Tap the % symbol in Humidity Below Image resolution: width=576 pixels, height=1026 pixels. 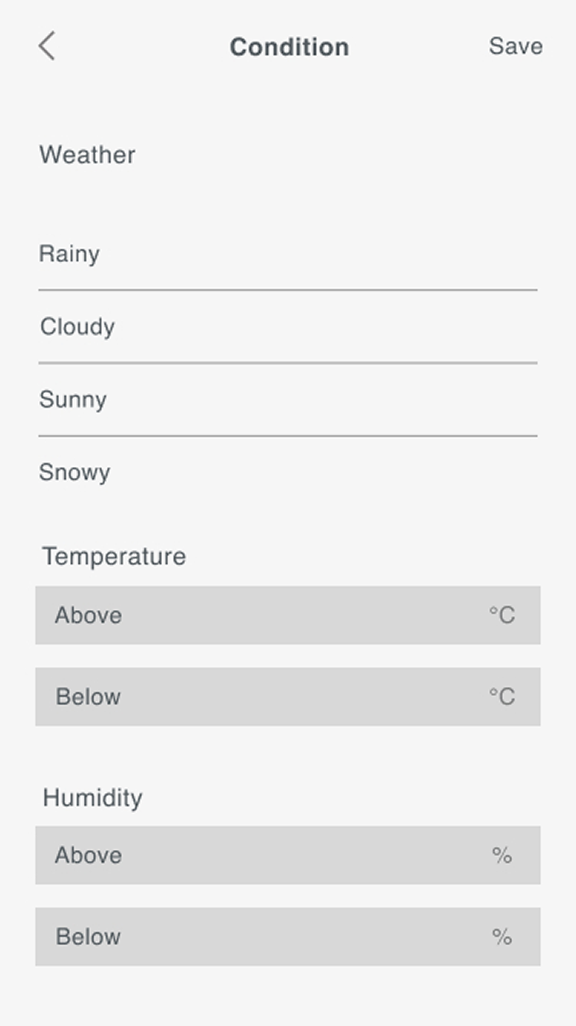[502, 937]
